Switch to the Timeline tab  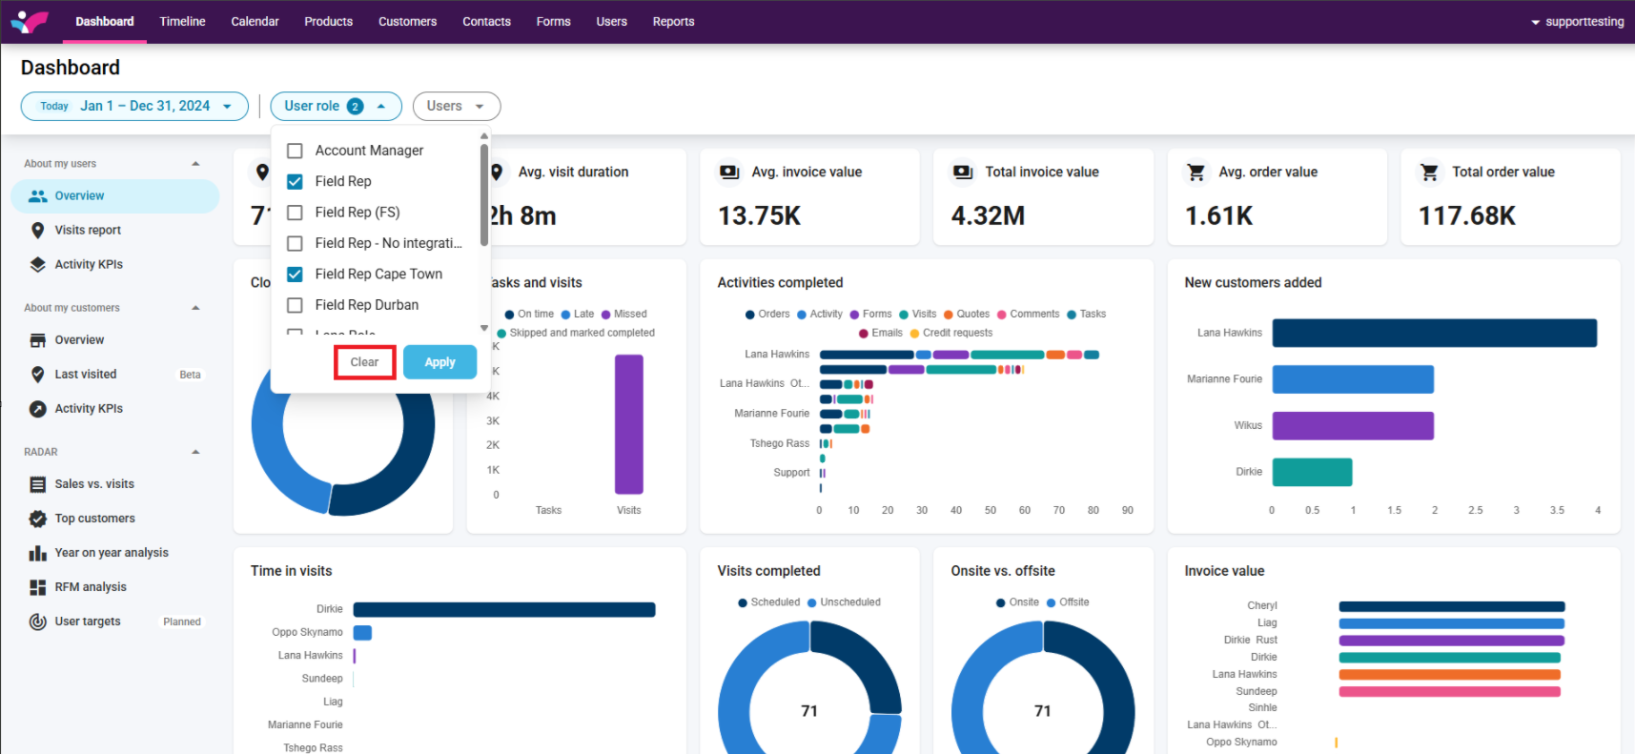pos(182,21)
